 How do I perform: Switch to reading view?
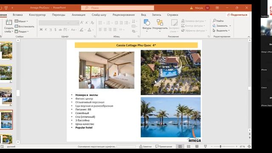[x=197, y=146]
